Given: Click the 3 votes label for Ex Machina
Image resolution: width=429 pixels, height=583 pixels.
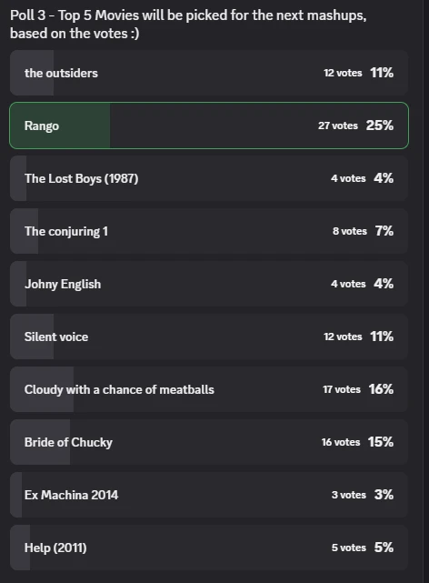Looking at the screenshot, I should click(x=349, y=496).
